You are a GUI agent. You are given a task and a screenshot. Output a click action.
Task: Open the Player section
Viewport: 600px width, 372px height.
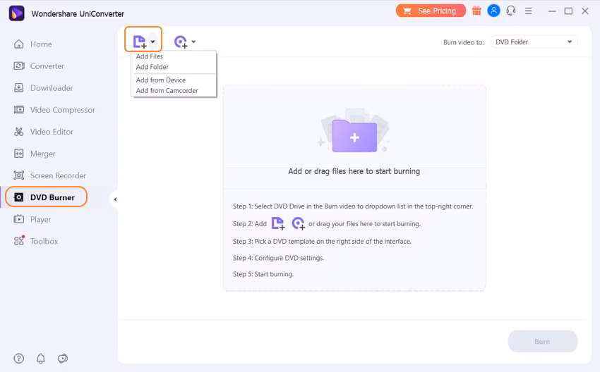(40, 219)
